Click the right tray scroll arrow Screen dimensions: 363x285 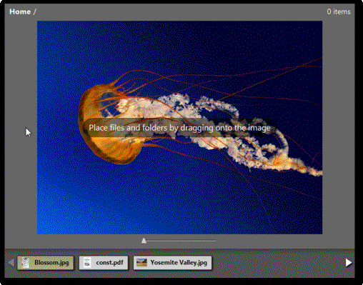tap(349, 263)
